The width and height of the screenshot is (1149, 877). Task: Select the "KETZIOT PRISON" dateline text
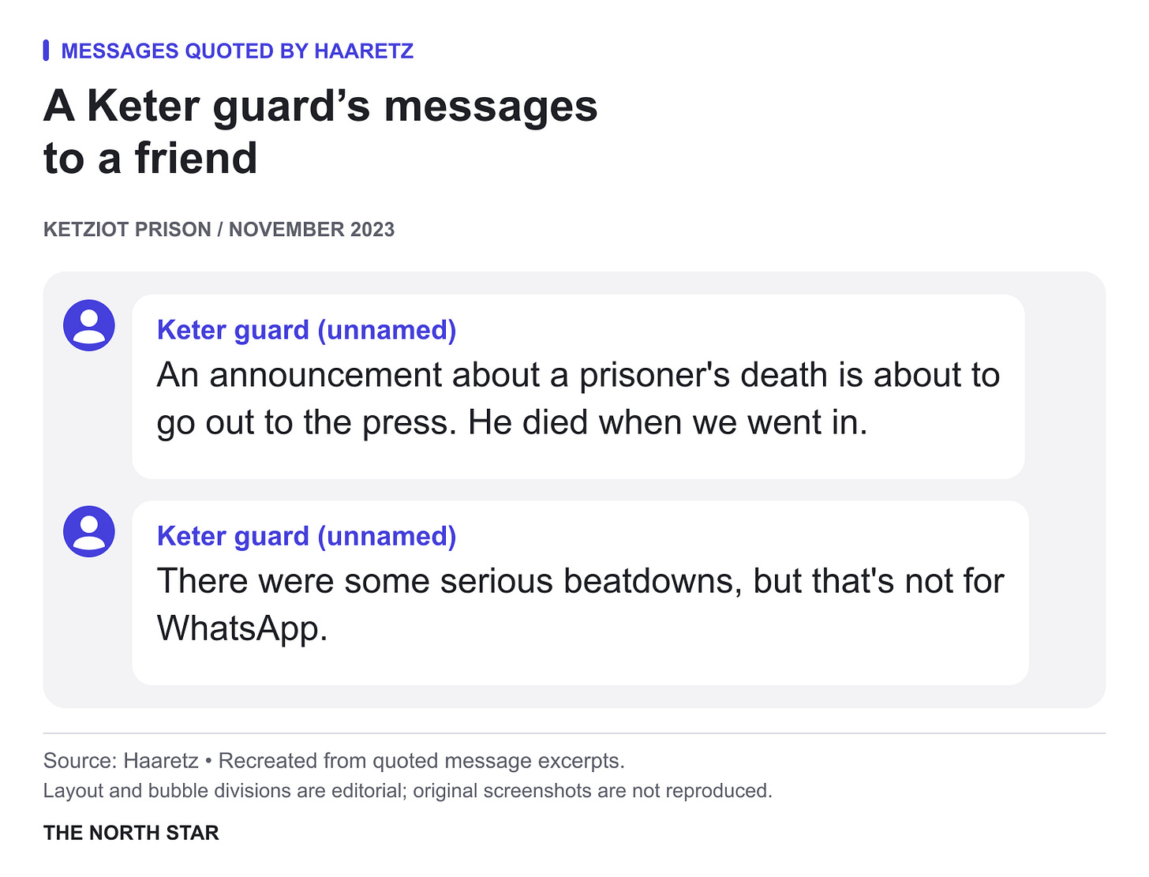click(x=127, y=230)
